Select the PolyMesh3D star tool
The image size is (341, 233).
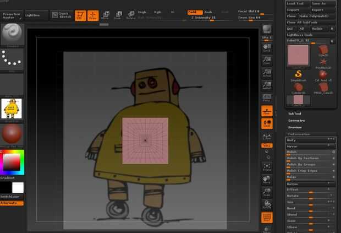pyautogui.click(x=323, y=63)
